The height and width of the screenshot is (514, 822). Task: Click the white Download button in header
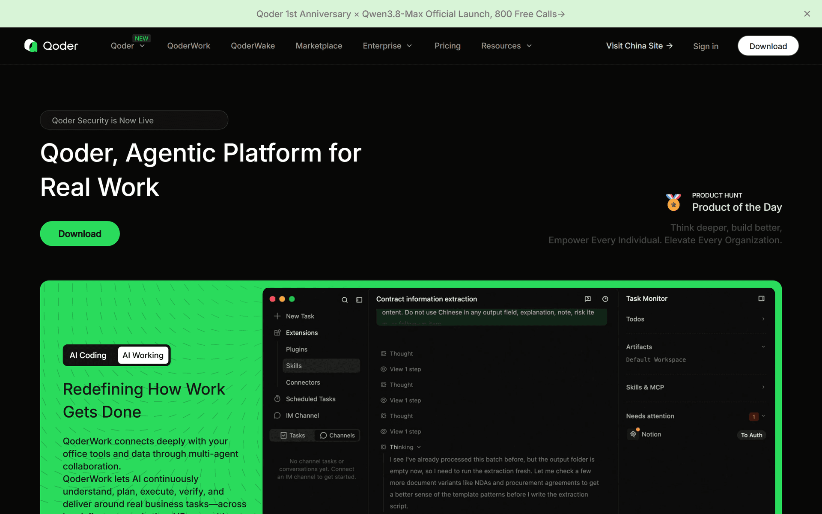(768, 46)
